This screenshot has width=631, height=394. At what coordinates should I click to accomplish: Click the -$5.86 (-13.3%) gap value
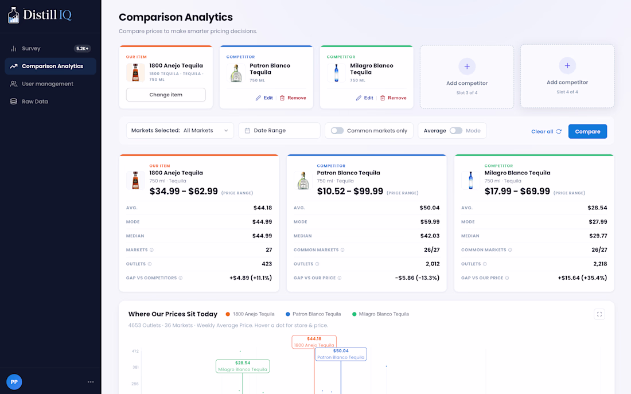(x=417, y=278)
